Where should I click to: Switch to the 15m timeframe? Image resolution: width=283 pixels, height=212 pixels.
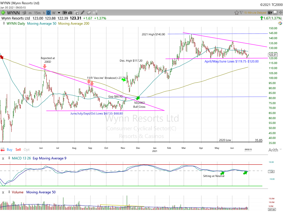pos(37,13)
